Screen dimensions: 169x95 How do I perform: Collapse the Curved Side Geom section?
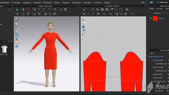(152, 81)
